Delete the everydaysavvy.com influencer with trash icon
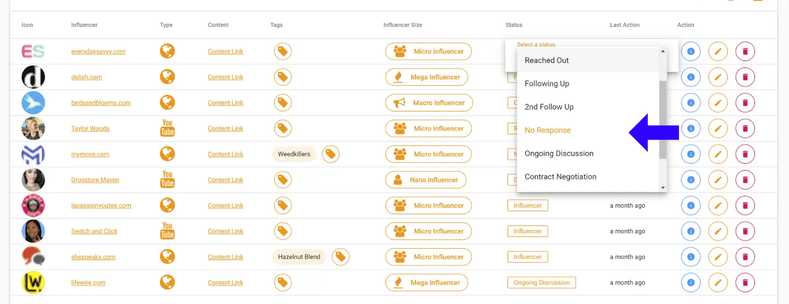This screenshot has height=304, width=789. [745, 51]
